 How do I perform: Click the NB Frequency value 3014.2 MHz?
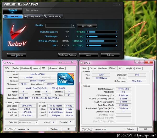[137, 81]
